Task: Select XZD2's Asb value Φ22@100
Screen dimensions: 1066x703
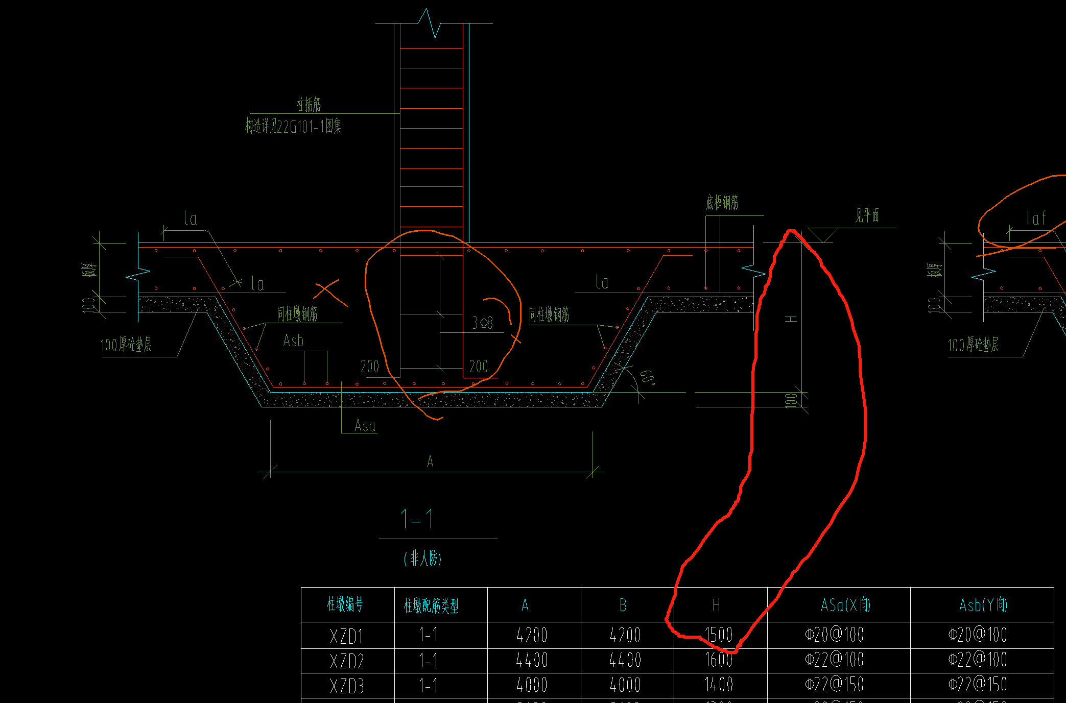Action: [x=978, y=660]
